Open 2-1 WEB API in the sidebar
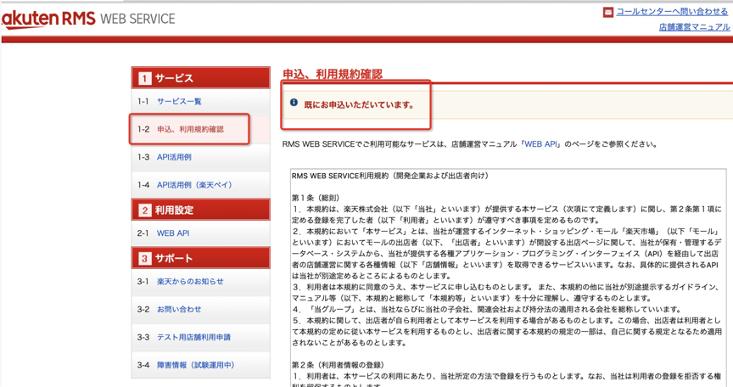This screenshot has height=387, width=733. click(x=173, y=233)
